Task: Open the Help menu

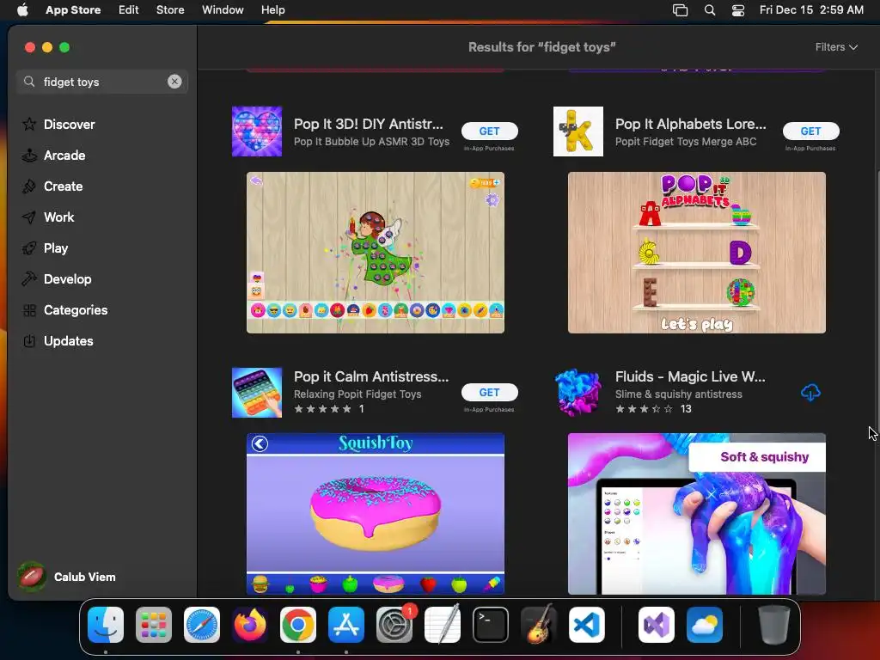Action: 272,9
